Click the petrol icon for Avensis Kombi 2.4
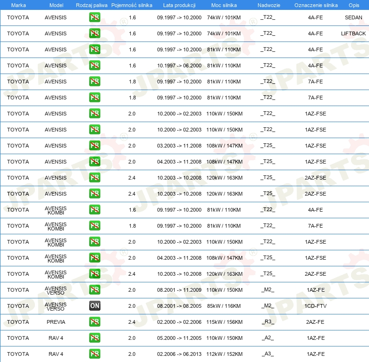The width and height of the screenshot is (369, 362). [x=94, y=273]
